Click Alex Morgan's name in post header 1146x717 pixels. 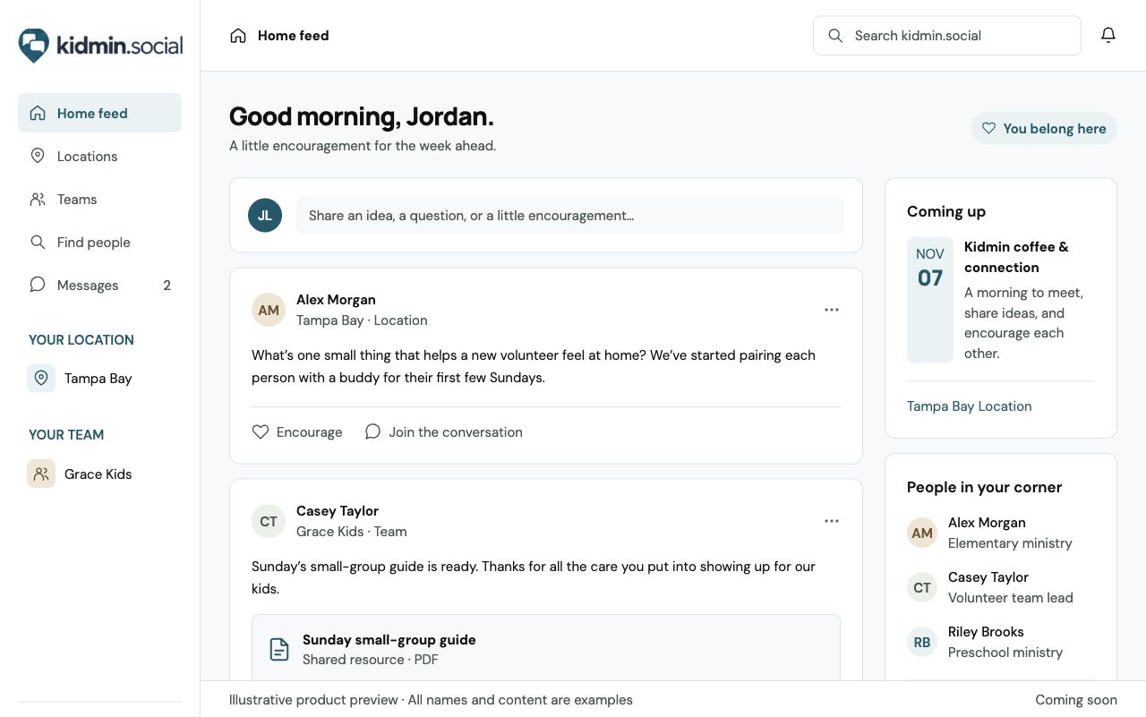tap(336, 300)
